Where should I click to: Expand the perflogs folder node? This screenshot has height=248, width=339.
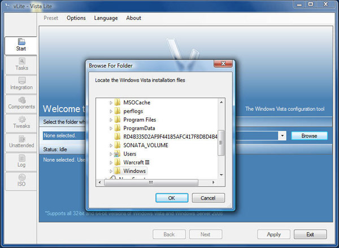click(x=111, y=111)
